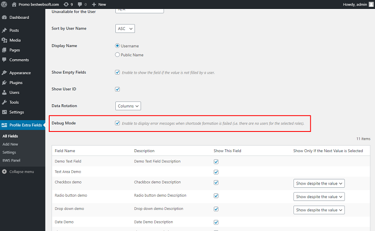Open the Sort by User Name ASC dropdown
Viewport: 375px width, 231px height.
click(125, 29)
